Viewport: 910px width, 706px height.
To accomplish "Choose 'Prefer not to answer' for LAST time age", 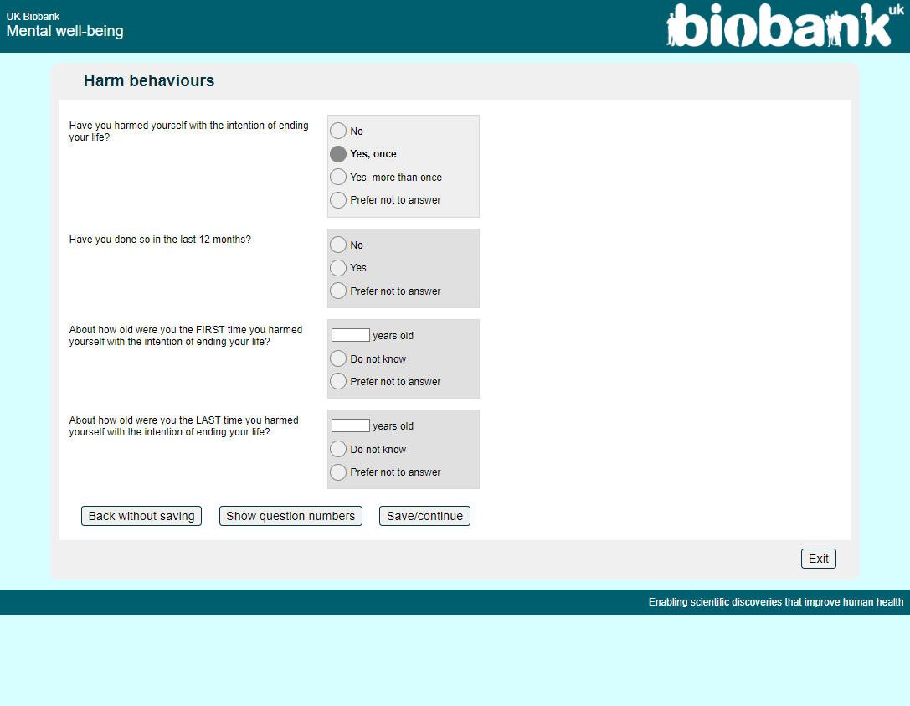I will coord(338,472).
